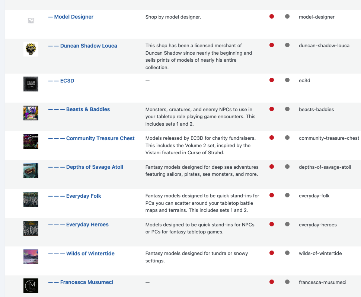Click the red dot for Francesca Musumeci
This screenshot has width=361, height=297.
point(272,282)
